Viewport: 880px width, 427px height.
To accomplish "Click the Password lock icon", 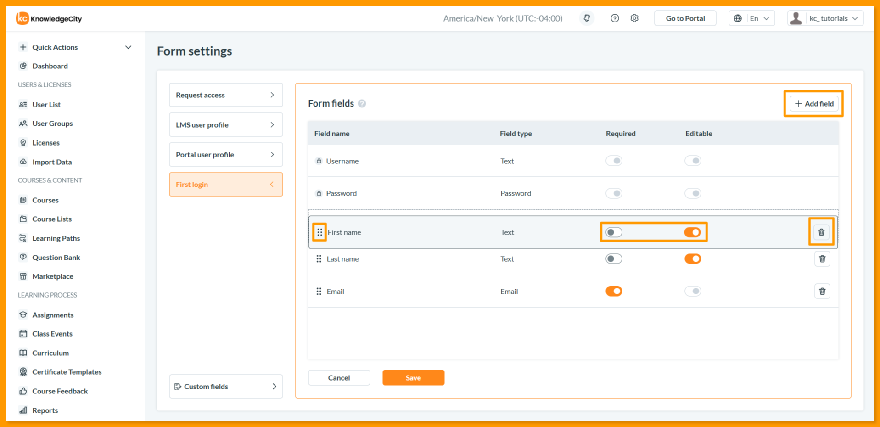I will coord(319,193).
